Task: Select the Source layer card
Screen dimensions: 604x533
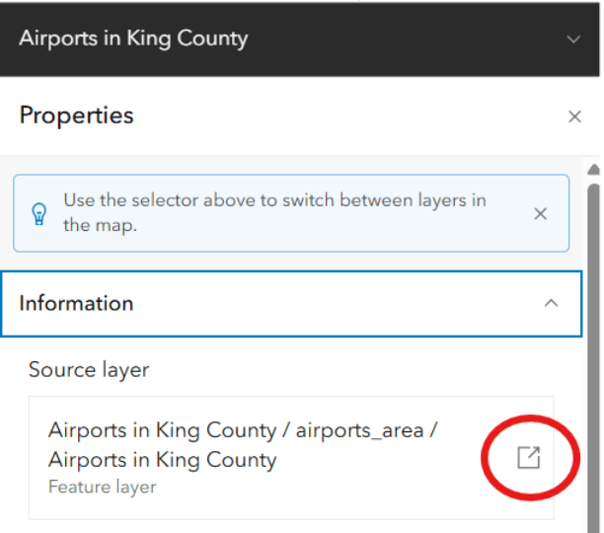Action: point(291,458)
